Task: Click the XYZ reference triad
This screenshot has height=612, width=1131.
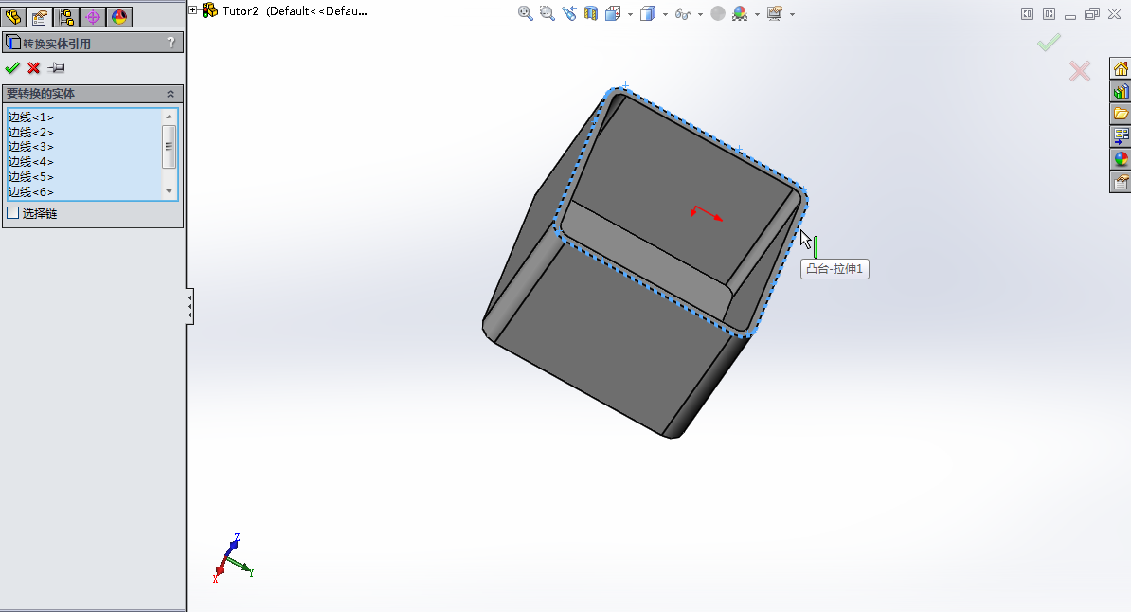Action: (x=233, y=558)
